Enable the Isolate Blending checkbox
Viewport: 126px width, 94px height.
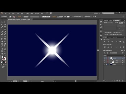[x=104, y=33]
